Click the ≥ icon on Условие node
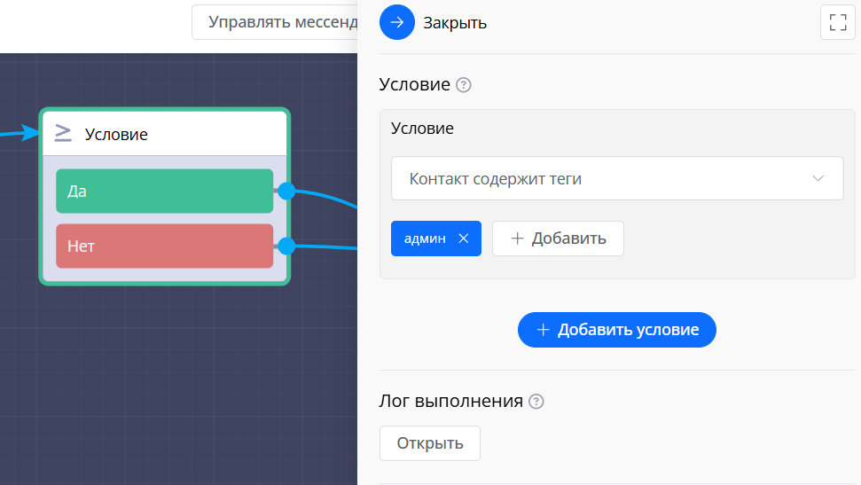Screen dimensions: 861x485 coord(63,133)
